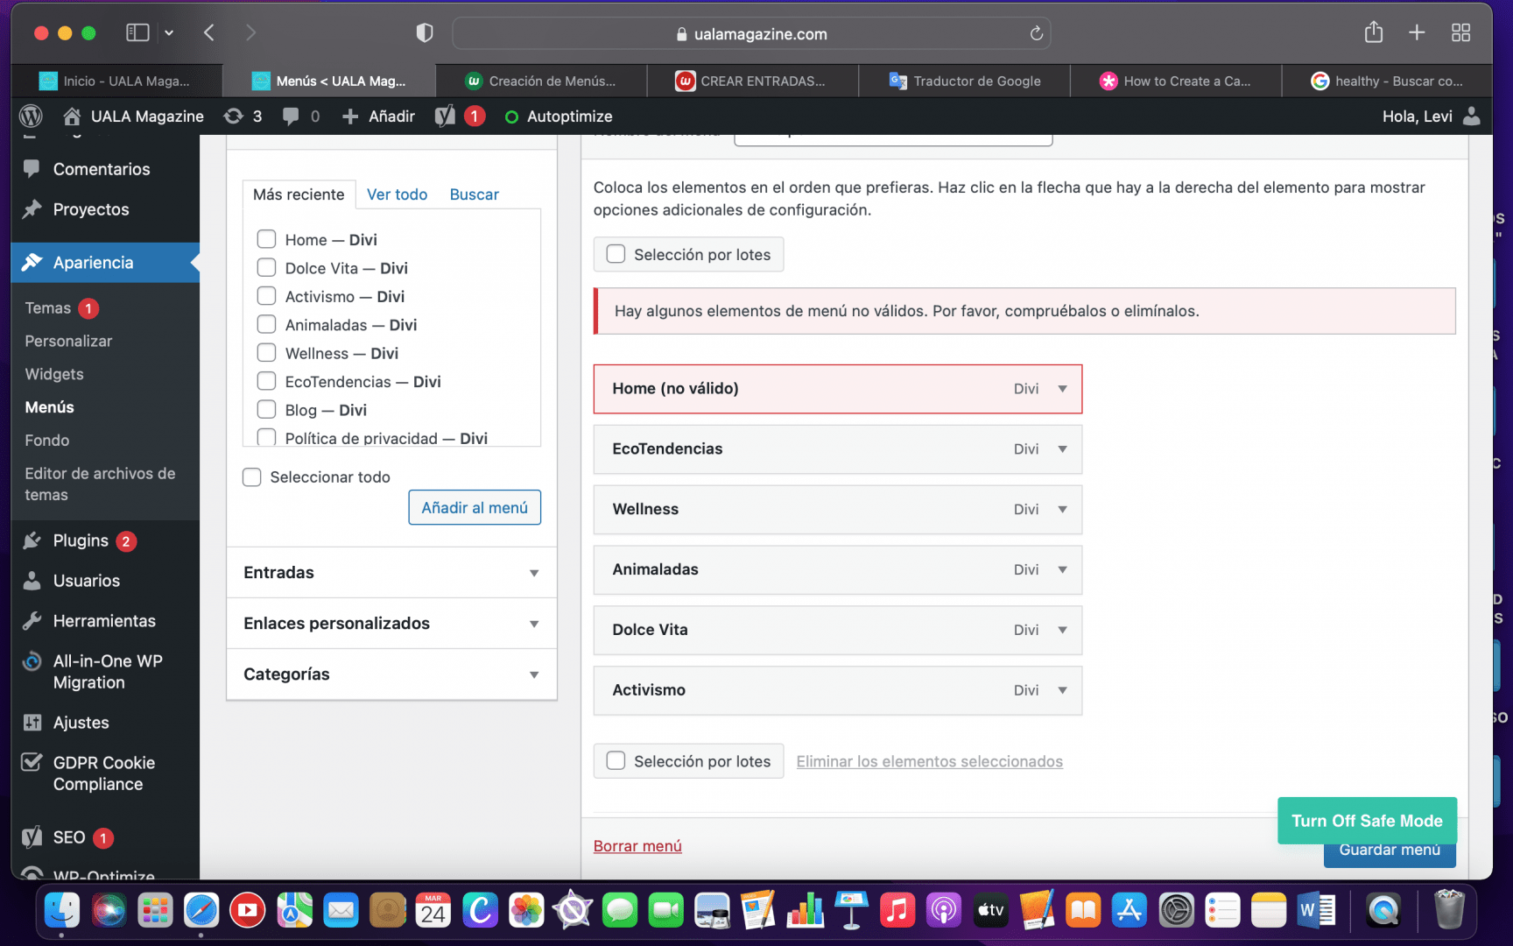Open Photos app in the Dock
The height and width of the screenshot is (946, 1513).
click(x=526, y=911)
